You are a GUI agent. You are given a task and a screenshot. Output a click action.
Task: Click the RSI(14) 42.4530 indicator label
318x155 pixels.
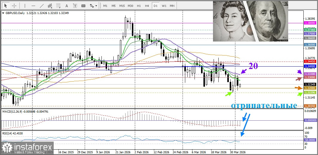(13, 133)
